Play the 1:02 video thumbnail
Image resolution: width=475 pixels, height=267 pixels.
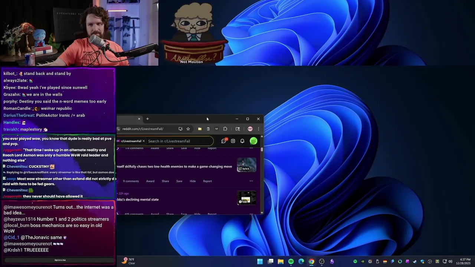click(x=246, y=198)
